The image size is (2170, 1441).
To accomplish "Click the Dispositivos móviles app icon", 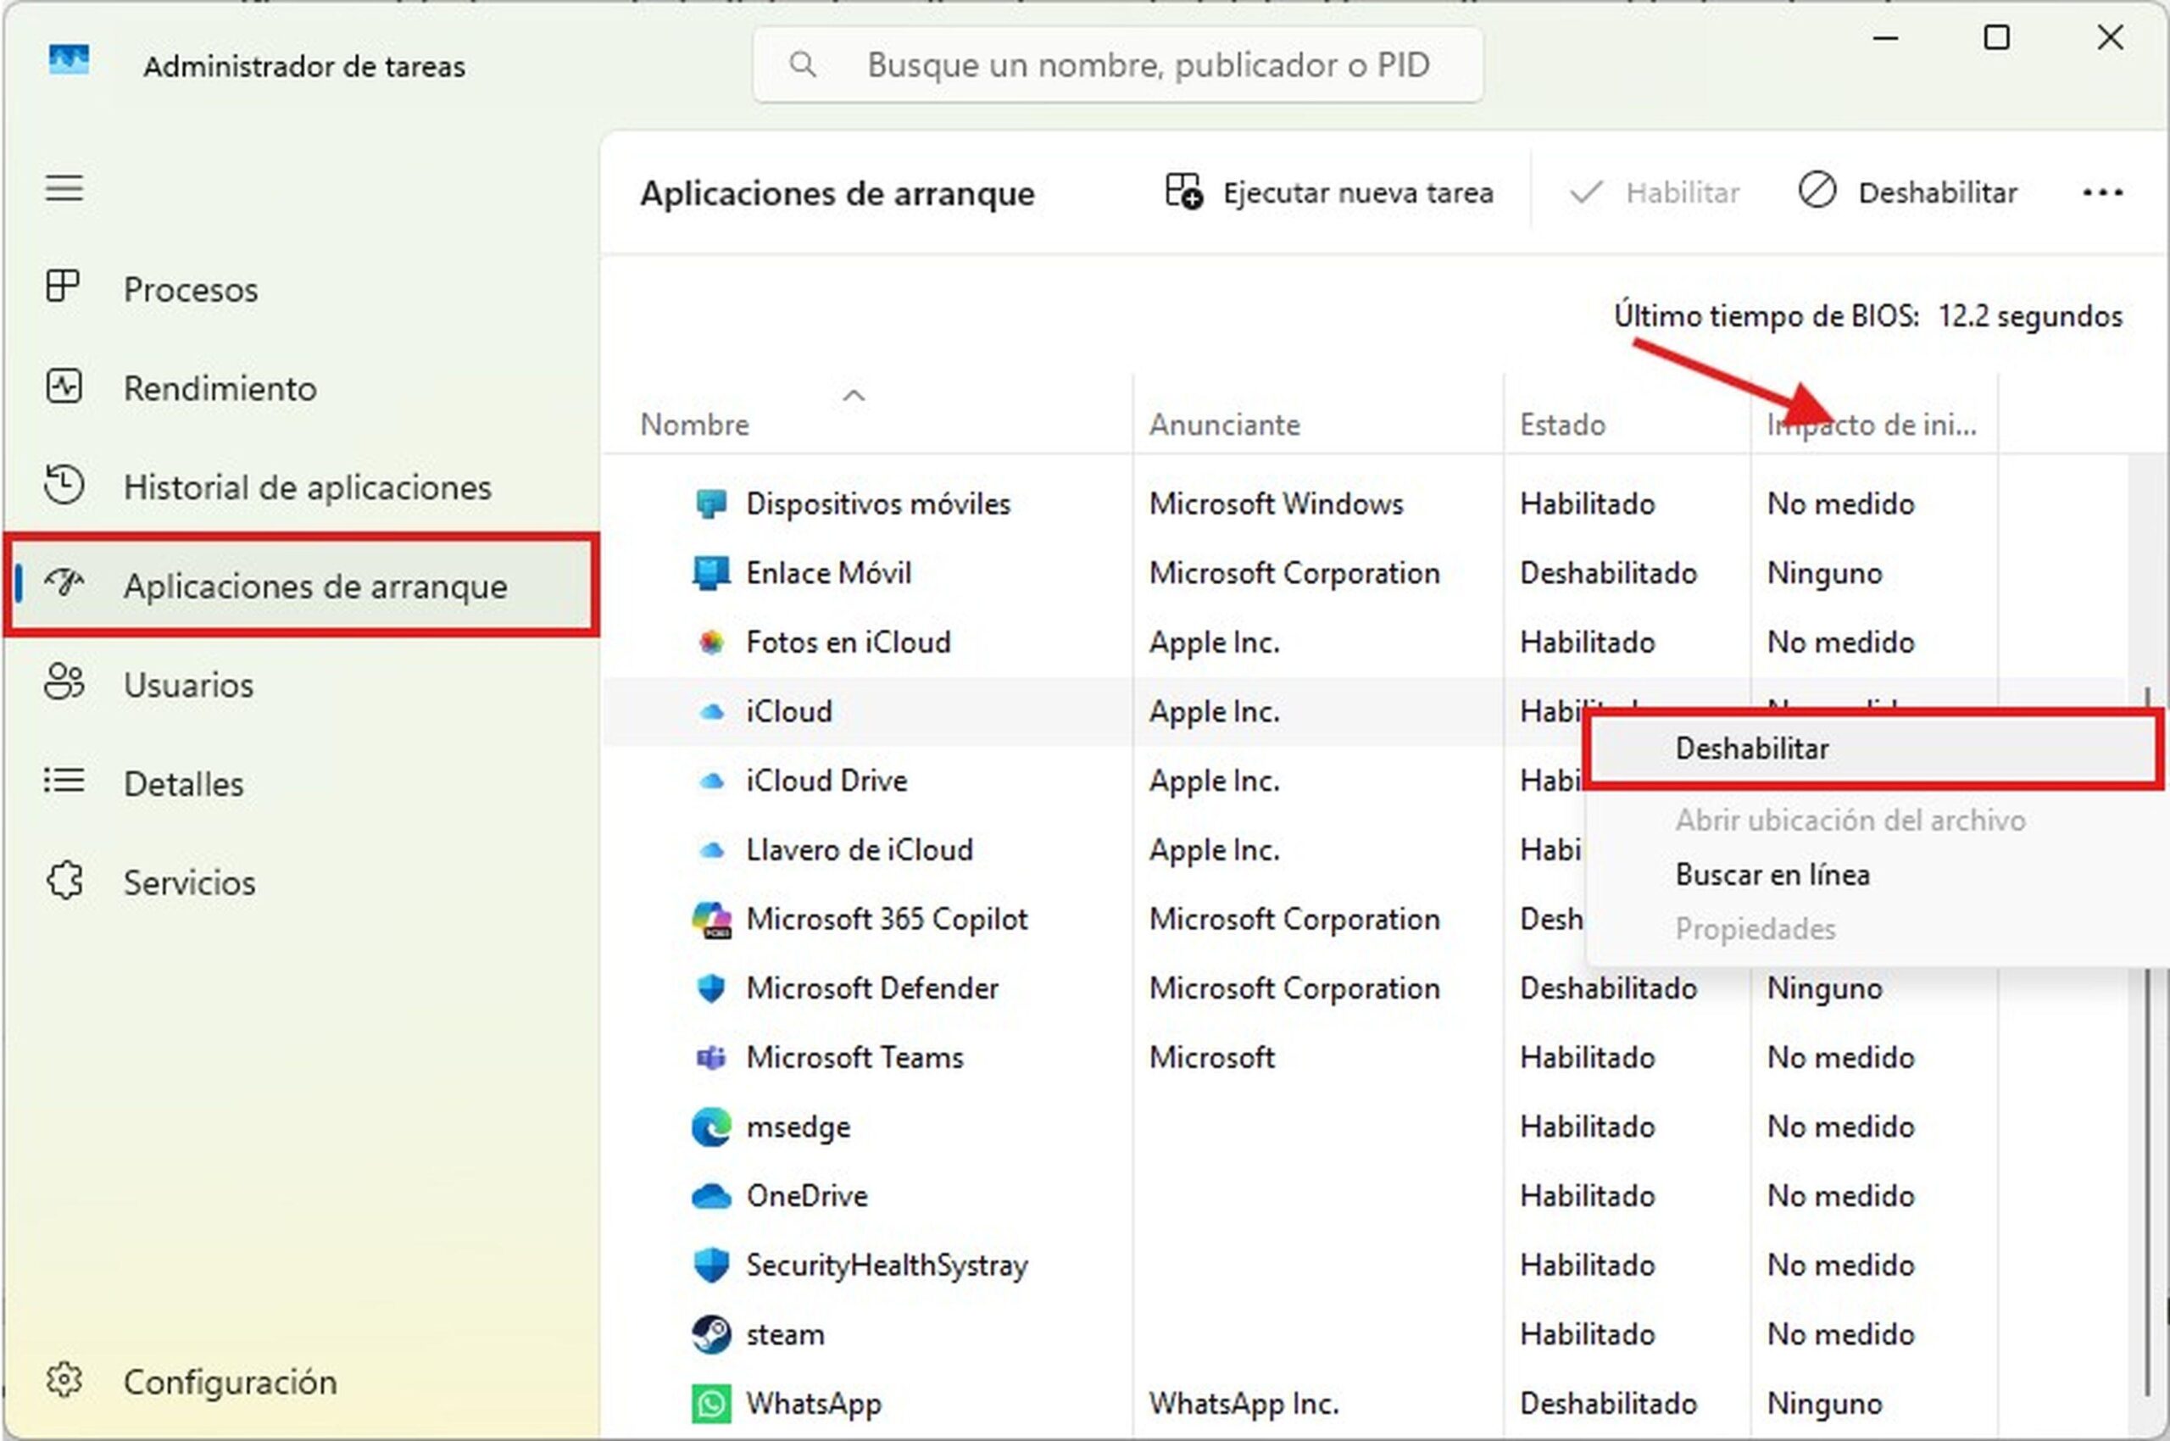I will point(710,504).
